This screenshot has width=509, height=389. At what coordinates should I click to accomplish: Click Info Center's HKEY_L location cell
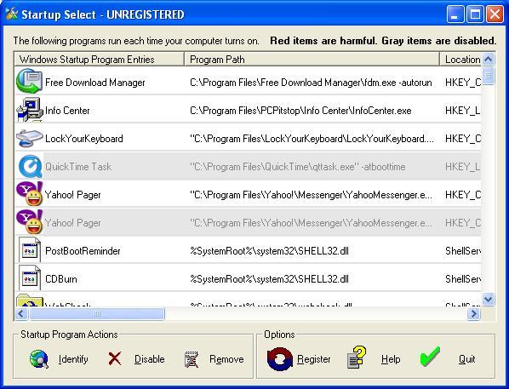[x=463, y=111]
